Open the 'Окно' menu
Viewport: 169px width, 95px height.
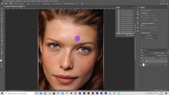[x=51, y=1]
